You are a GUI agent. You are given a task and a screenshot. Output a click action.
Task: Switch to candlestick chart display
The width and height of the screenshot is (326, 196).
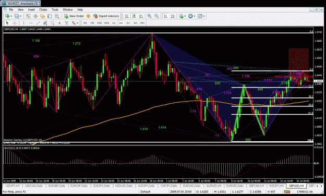(134, 16)
